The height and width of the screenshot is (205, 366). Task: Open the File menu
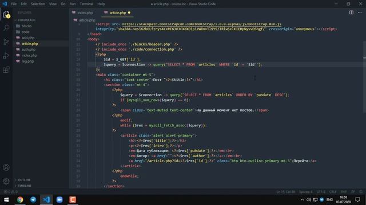[14, 4]
